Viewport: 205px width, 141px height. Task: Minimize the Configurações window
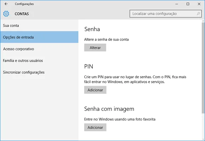(177, 4)
